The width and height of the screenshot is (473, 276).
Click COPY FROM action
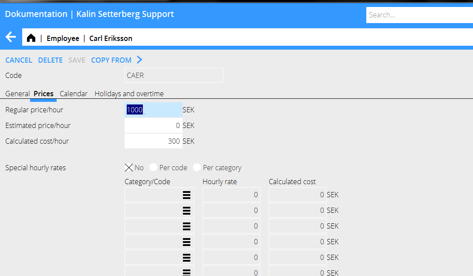click(x=111, y=60)
